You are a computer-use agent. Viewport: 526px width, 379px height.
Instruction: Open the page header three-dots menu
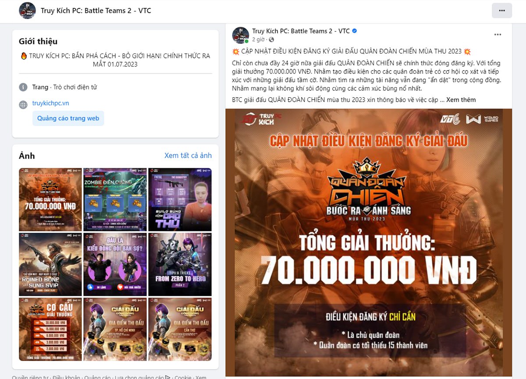(x=501, y=11)
